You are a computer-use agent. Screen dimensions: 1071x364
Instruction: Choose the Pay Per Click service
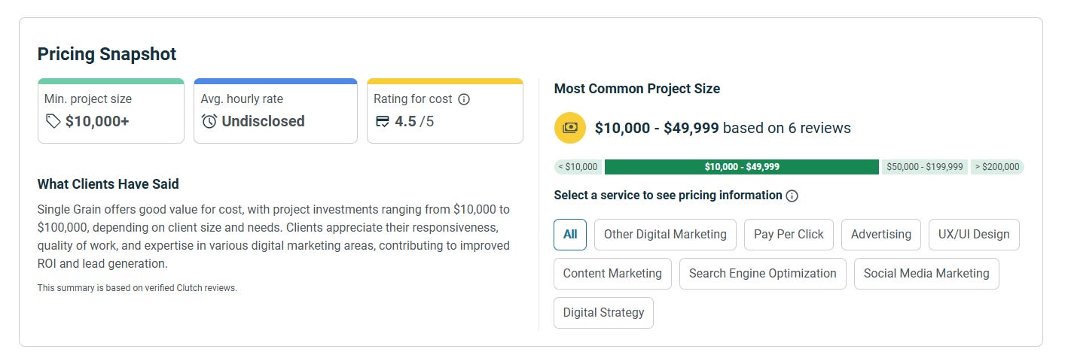pos(789,235)
